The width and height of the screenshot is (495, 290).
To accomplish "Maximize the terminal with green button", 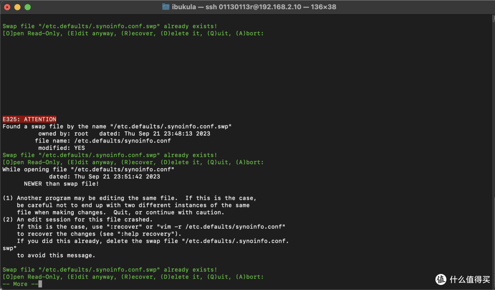I will (x=28, y=7).
